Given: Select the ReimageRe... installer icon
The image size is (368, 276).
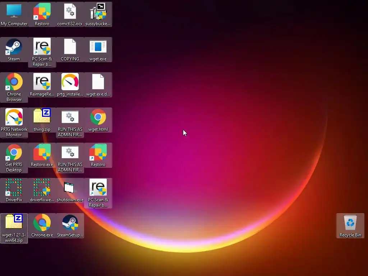Looking at the screenshot, I should [x=42, y=85].
